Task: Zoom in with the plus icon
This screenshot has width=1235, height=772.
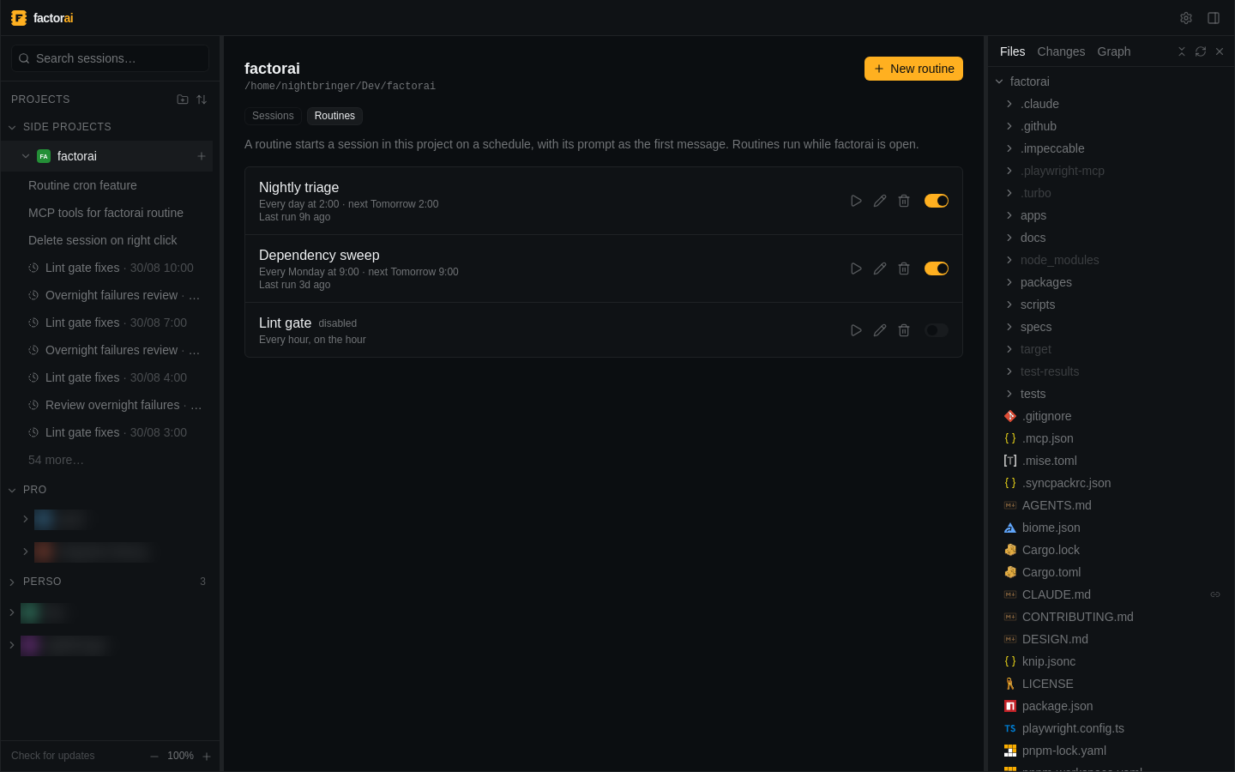Action: tap(207, 757)
